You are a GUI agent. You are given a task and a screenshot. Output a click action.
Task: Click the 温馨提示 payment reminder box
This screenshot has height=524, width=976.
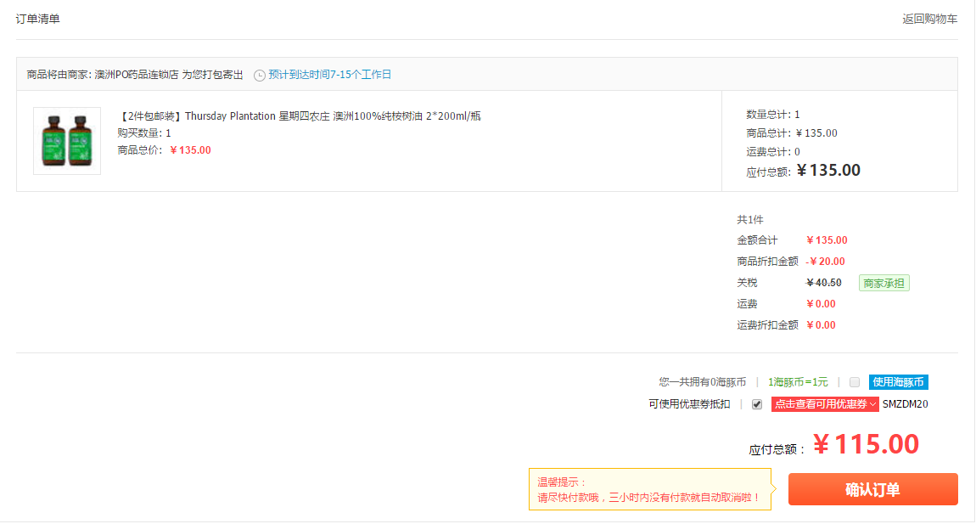[650, 489]
